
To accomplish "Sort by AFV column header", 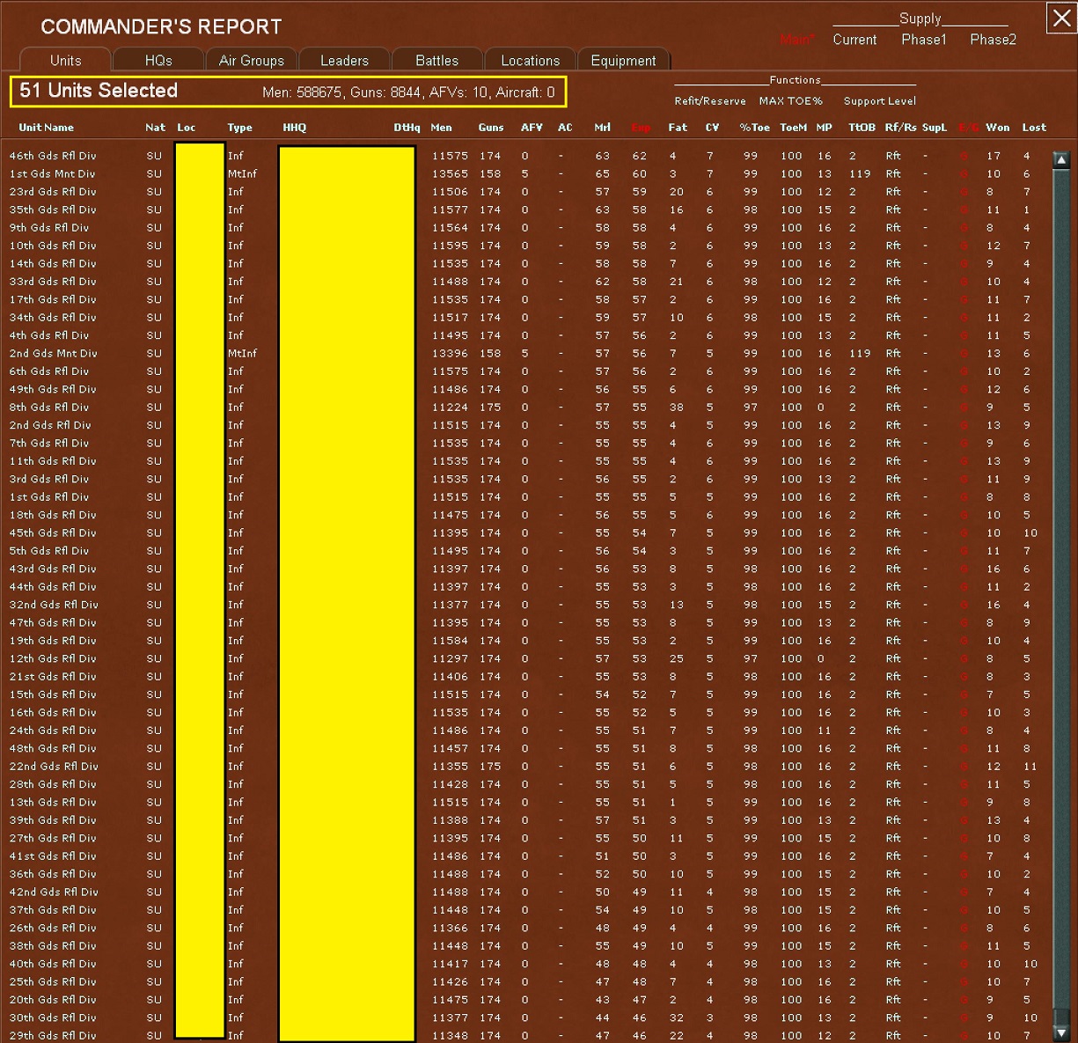I will pos(532,128).
